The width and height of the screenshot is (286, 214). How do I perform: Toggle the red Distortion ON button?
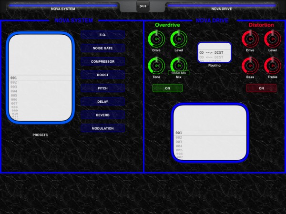click(x=261, y=88)
